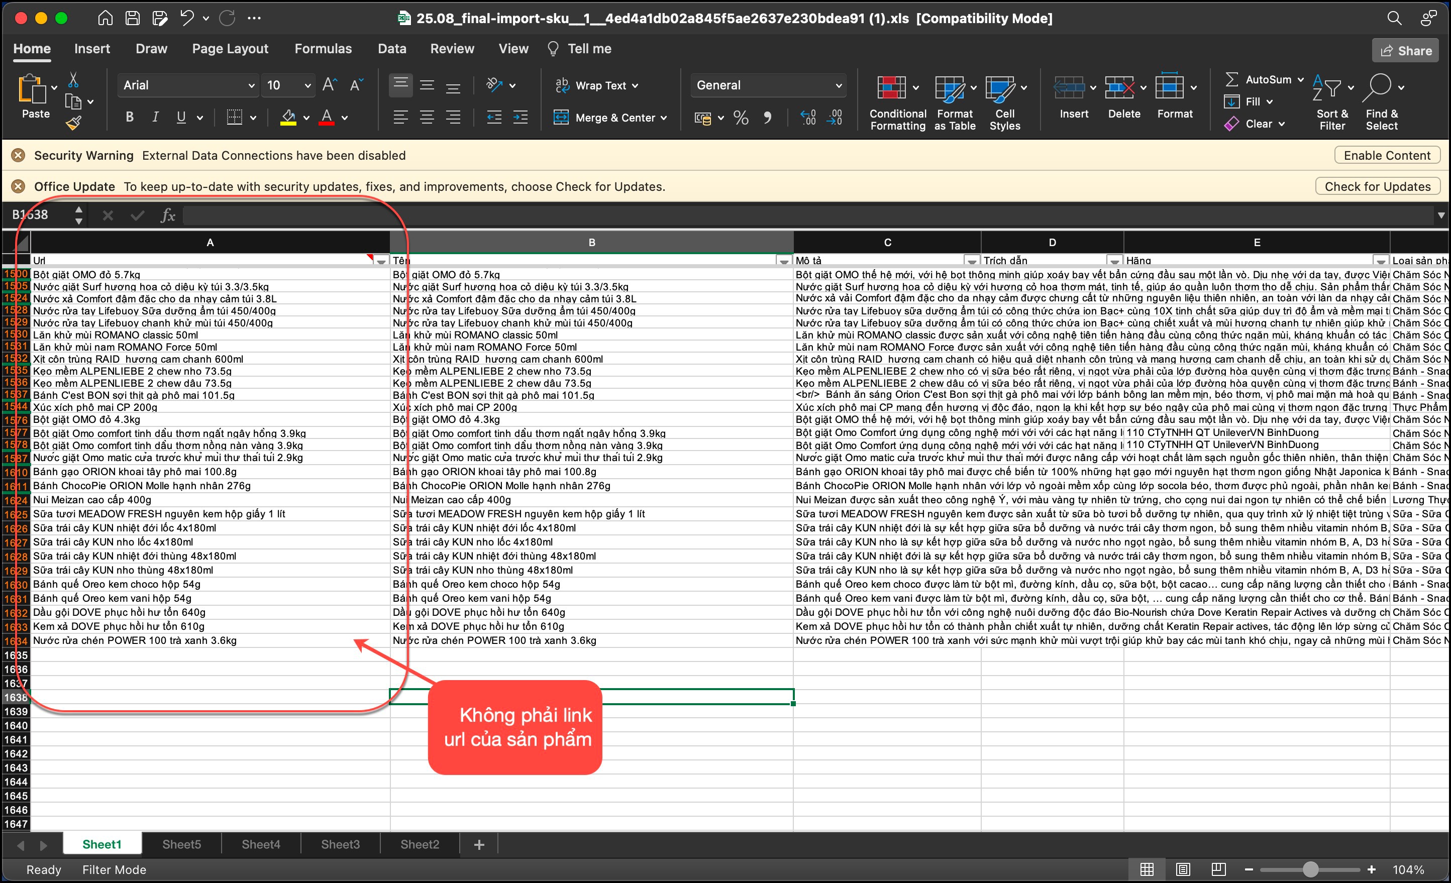Open the Arial font name dropdown

pyautogui.click(x=251, y=85)
